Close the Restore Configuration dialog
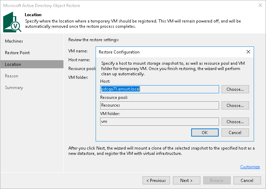 click(248, 52)
